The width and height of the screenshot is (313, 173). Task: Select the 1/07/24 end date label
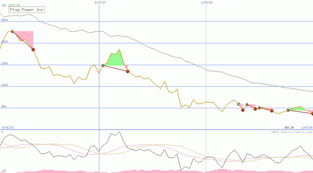(x=307, y=127)
